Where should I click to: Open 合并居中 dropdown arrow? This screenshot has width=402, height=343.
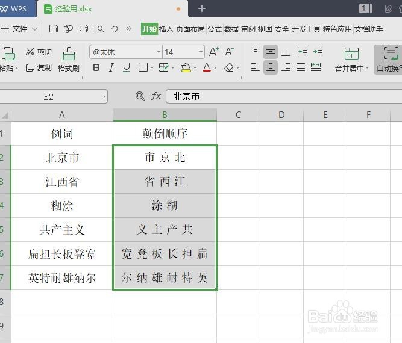pos(368,68)
